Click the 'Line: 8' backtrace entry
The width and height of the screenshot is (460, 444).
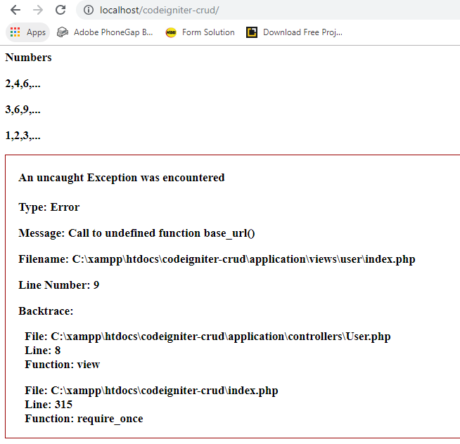(x=42, y=351)
